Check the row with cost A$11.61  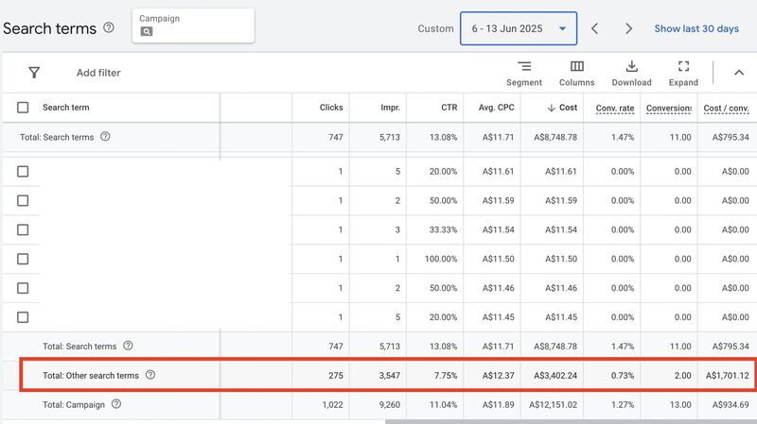click(23, 172)
